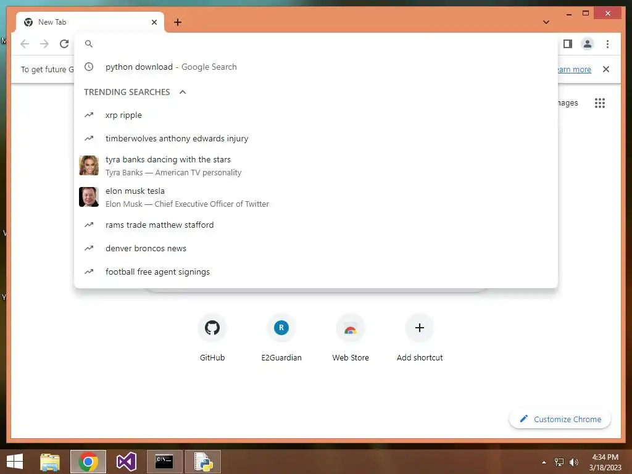
Task: Click the Tyra Banks thumbnail photo
Action: tap(89, 165)
